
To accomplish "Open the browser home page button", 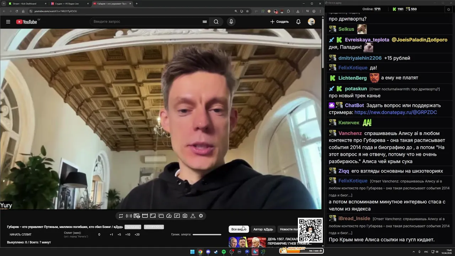I will coord(24,11).
